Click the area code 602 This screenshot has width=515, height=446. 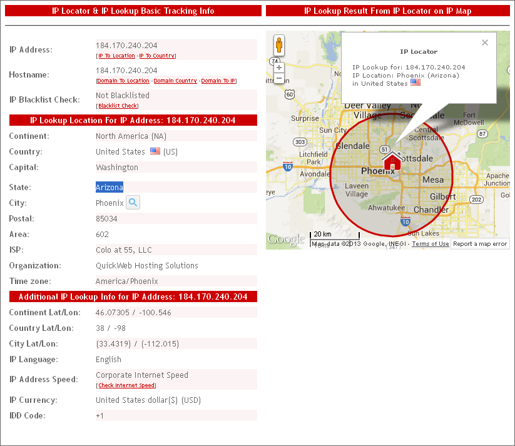pos(102,234)
